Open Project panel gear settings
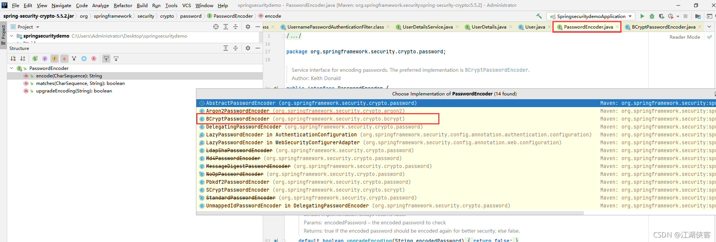Viewport: 716px width, 242px height. 248,27
